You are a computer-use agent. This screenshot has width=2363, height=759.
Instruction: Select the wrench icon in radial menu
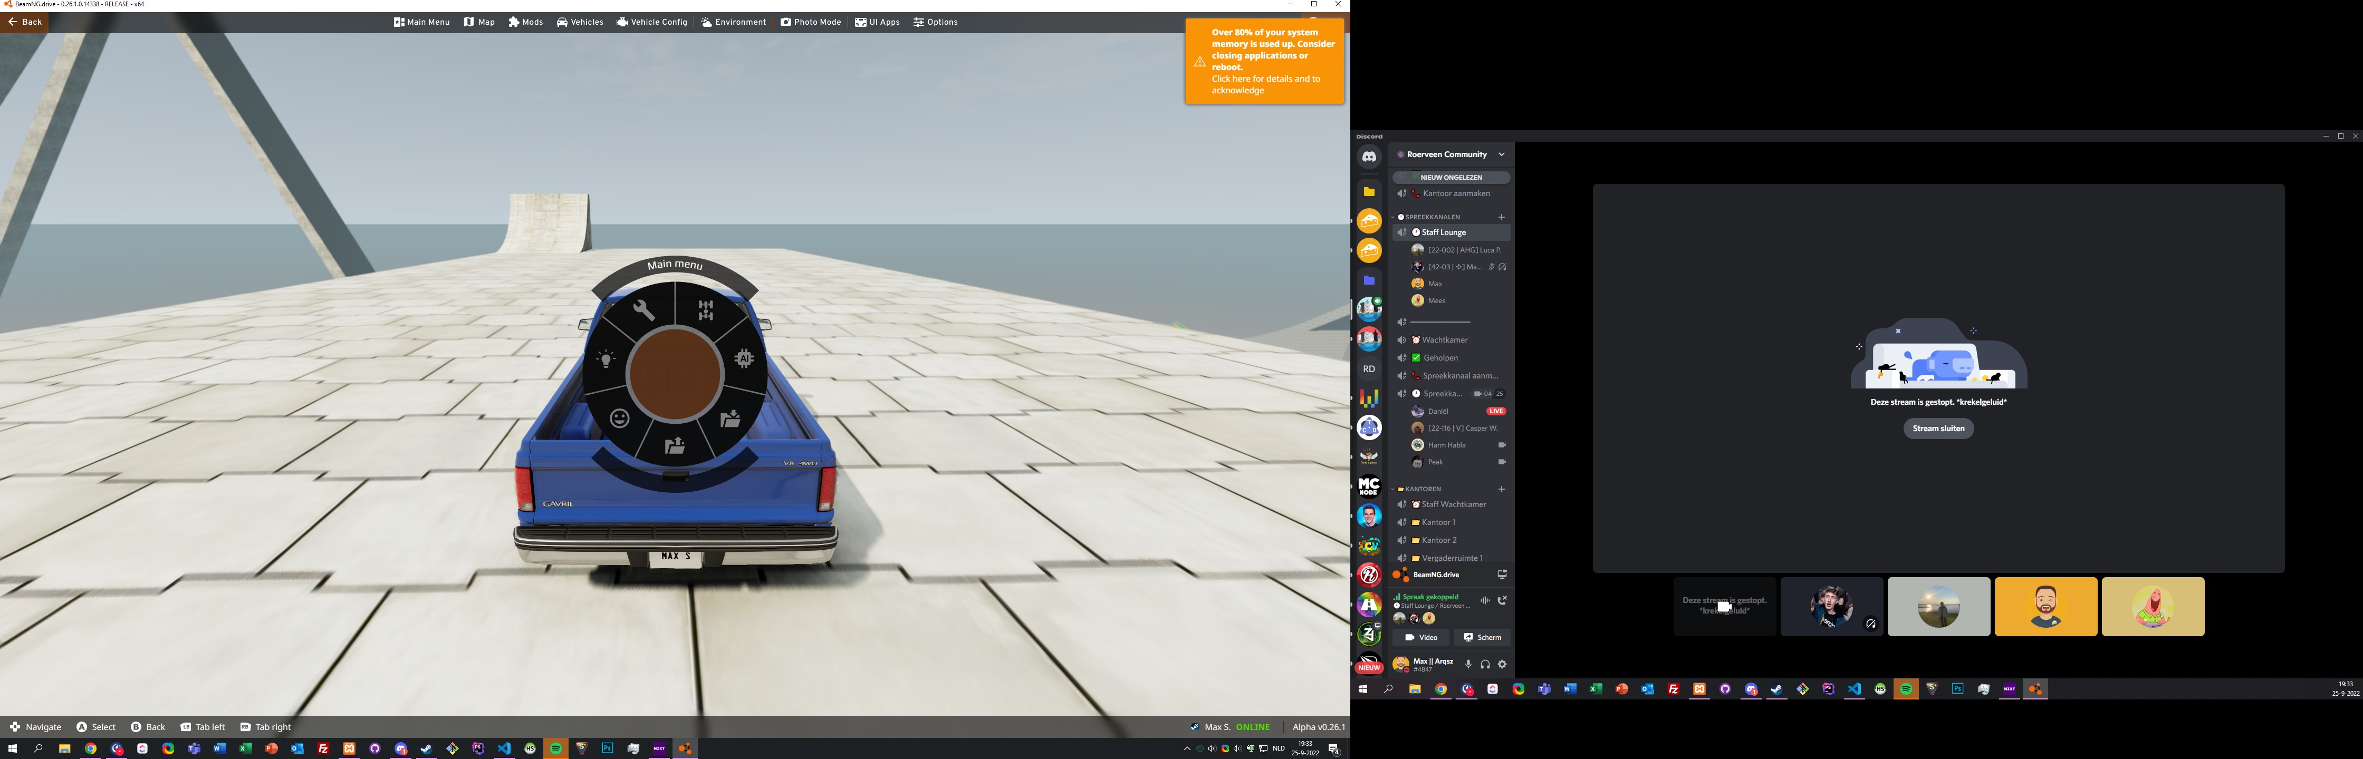click(x=644, y=311)
